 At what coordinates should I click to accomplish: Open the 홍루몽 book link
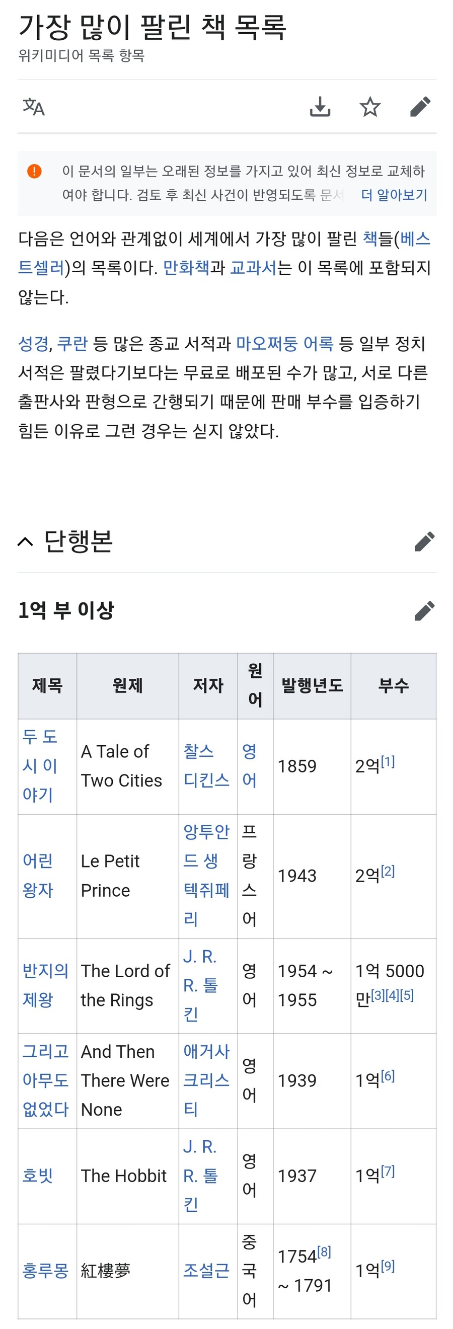(x=45, y=1271)
